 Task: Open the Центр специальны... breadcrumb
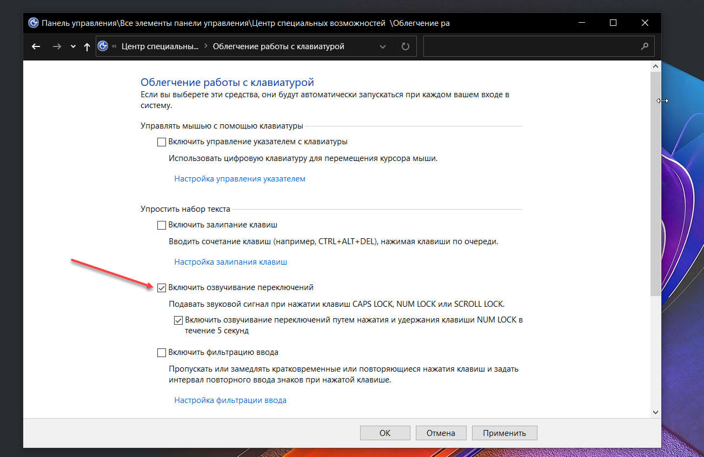tap(160, 46)
